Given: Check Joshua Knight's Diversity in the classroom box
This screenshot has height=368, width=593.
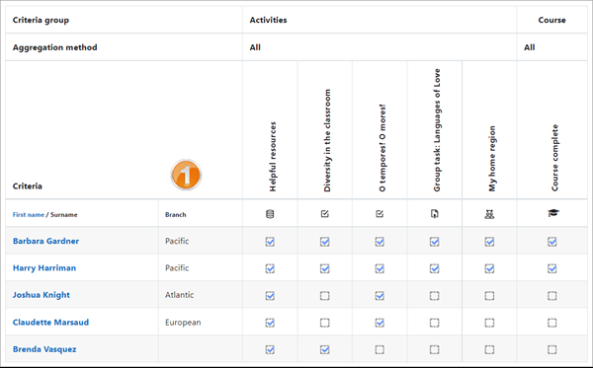Looking at the screenshot, I should click(325, 296).
